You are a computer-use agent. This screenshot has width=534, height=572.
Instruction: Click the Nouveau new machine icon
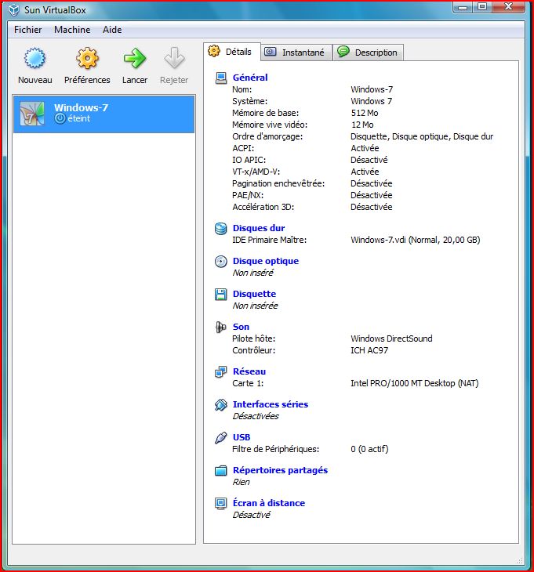35,58
